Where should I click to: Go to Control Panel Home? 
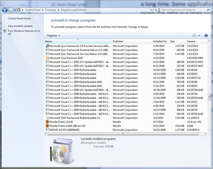[19, 18]
